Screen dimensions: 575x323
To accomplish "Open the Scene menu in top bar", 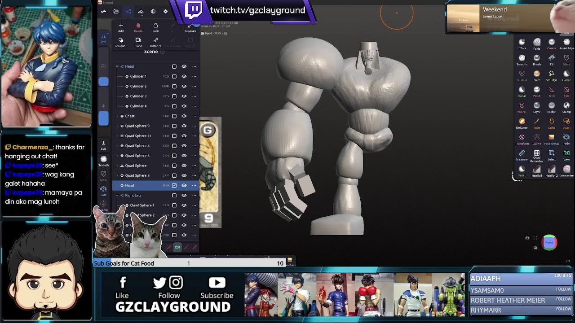I will tap(128, 11).
